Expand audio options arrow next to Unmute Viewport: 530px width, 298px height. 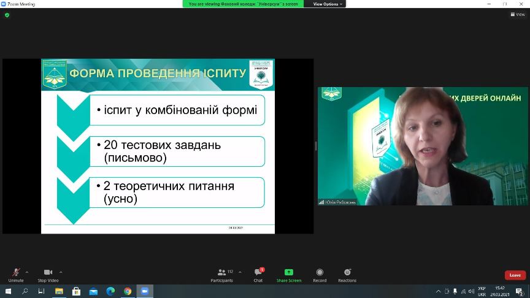click(x=27, y=272)
